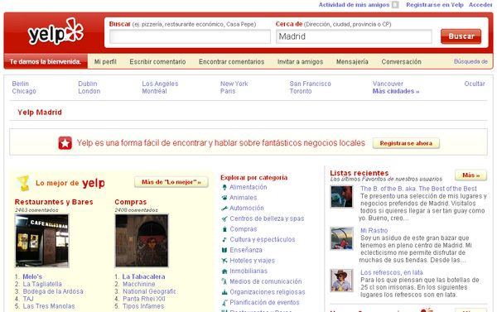Open Los refrescos, en lata thumbnail
497x312 pixels.
click(341, 281)
